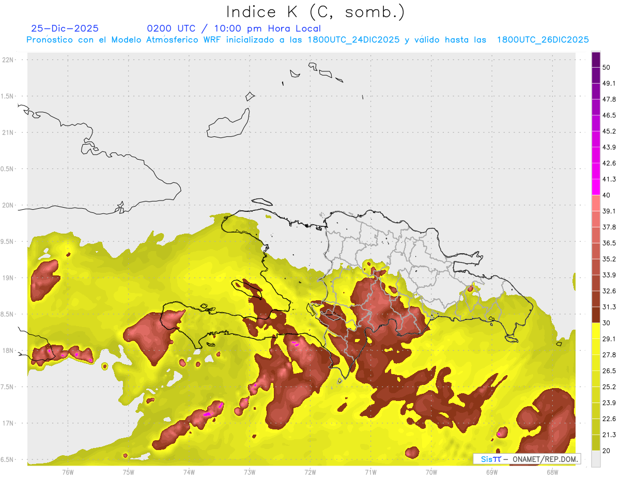Pick the magenta swatch between 40 and 41.3

point(596,187)
